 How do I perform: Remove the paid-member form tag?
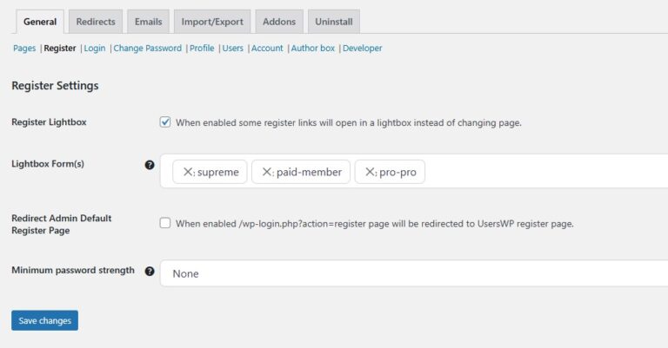coord(266,172)
